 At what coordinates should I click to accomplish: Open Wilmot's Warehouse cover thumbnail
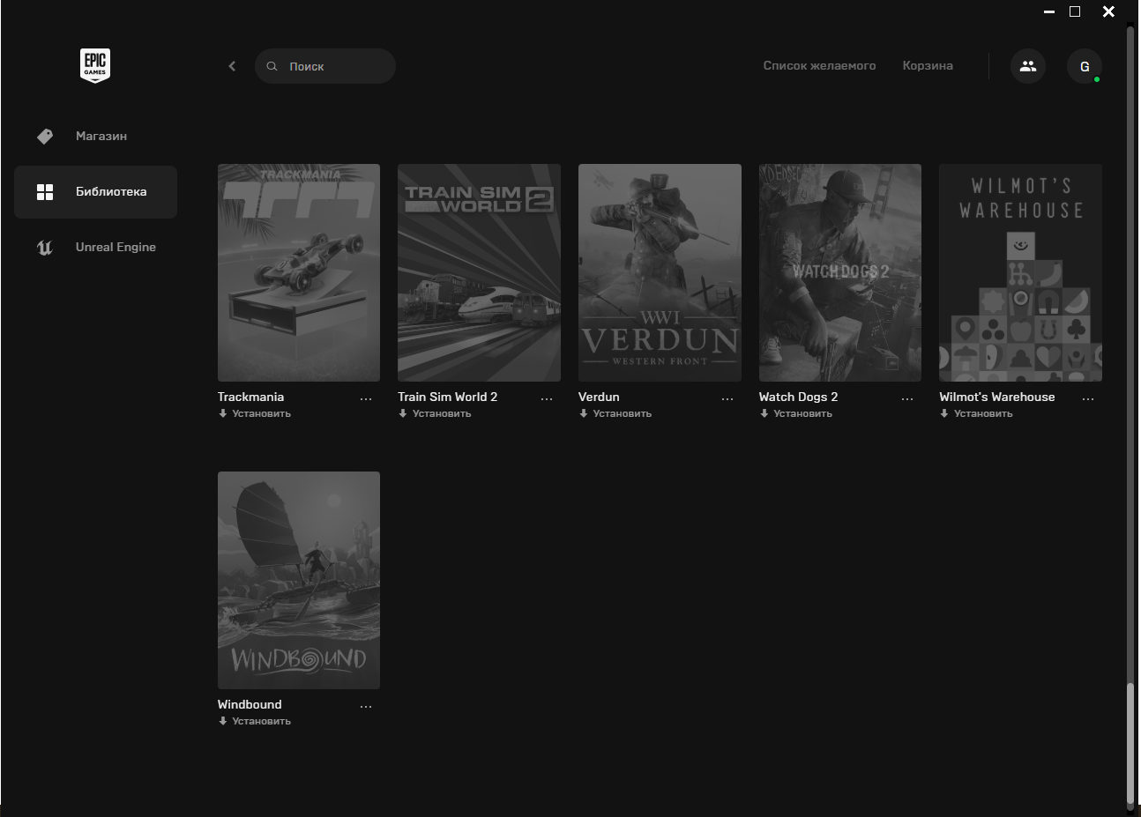1020,272
